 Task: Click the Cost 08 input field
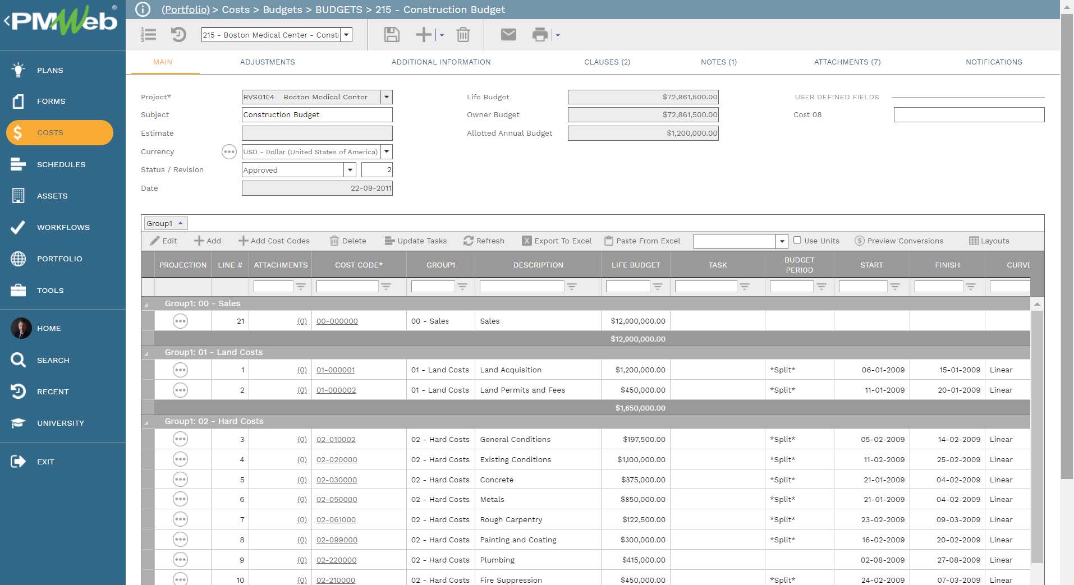click(969, 114)
